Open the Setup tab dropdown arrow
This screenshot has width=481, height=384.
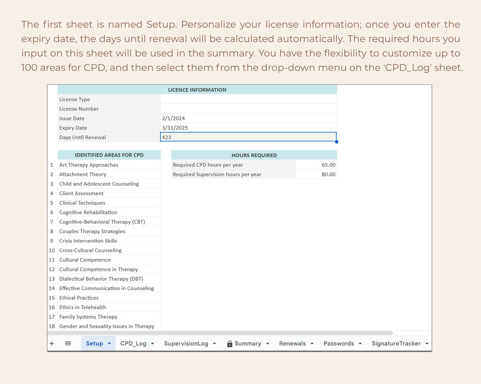point(109,344)
